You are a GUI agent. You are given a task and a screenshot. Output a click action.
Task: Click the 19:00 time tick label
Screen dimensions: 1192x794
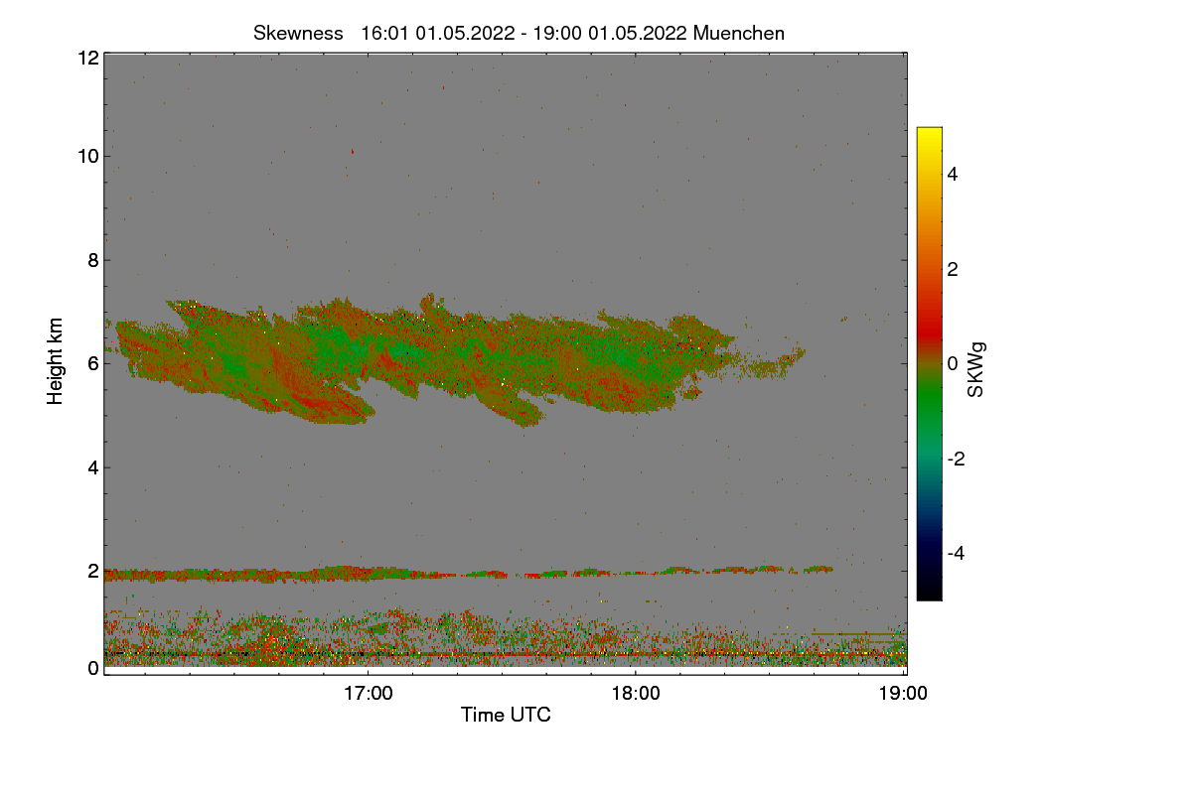coord(903,694)
